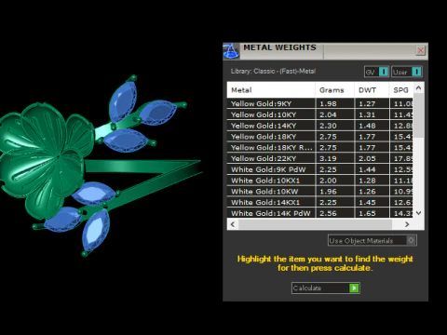The image size is (447, 335).
Task: Click the vertical scrollbar thumb
Action: (418, 115)
